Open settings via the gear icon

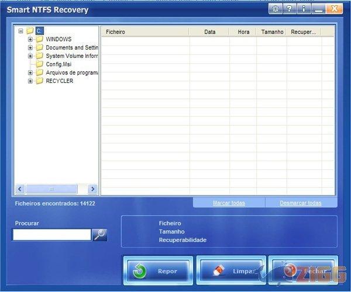click(276, 9)
